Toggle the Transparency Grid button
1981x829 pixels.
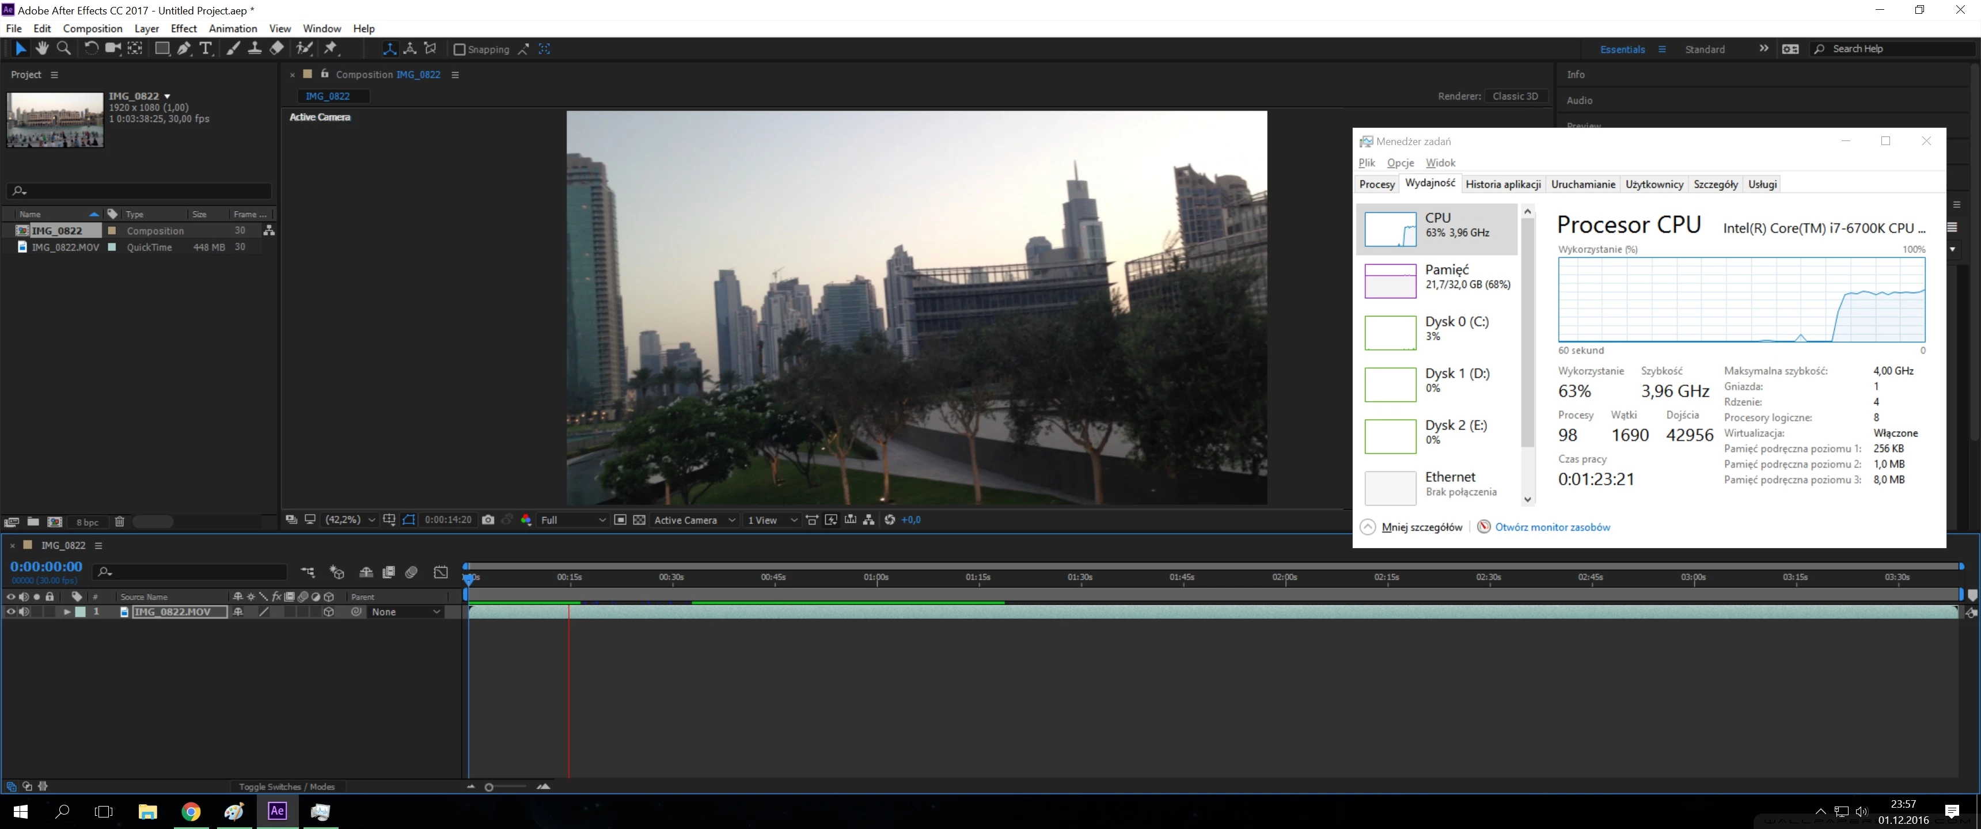coord(639,520)
